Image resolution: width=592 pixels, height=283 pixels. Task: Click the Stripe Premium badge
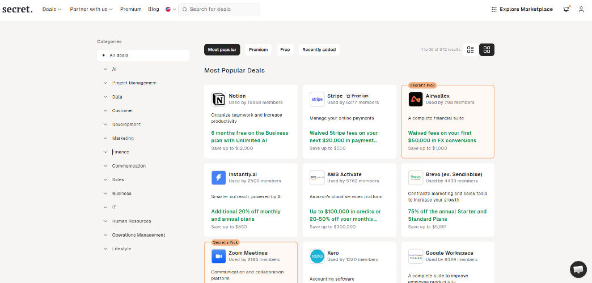(357, 96)
